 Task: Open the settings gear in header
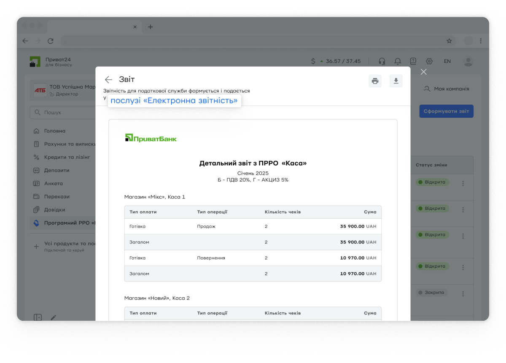tap(429, 61)
